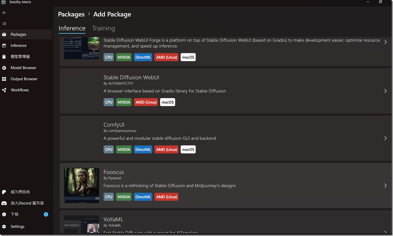Click the Settings gear icon

pos(4,226)
